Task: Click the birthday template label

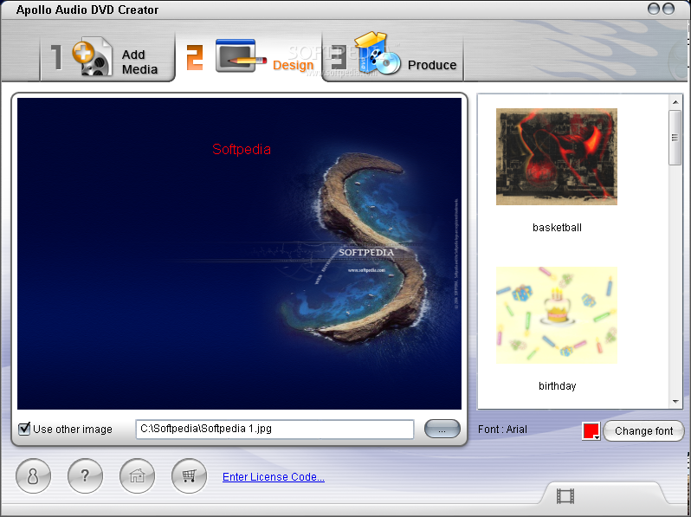Action: coord(557,386)
